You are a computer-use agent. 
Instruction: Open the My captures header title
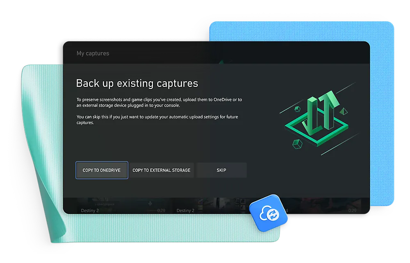[93, 53]
